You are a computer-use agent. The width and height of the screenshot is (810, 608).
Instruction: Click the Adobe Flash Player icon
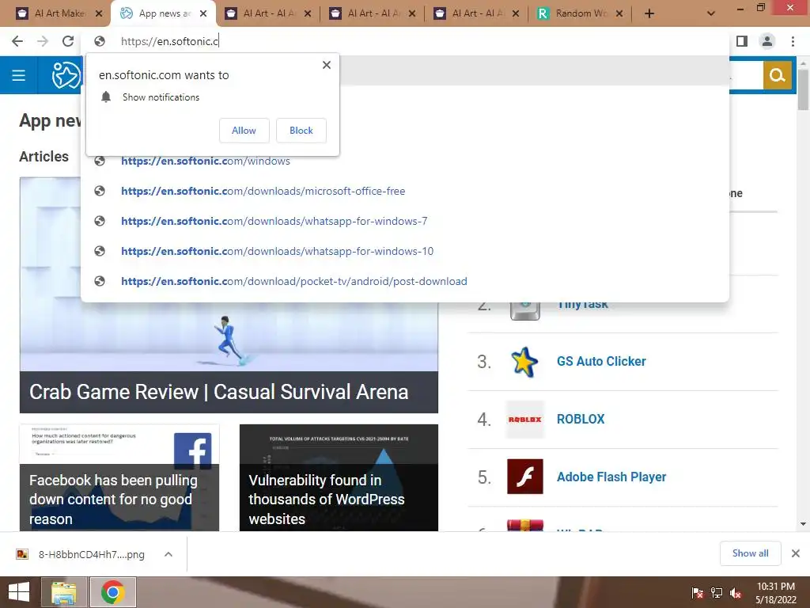click(525, 477)
